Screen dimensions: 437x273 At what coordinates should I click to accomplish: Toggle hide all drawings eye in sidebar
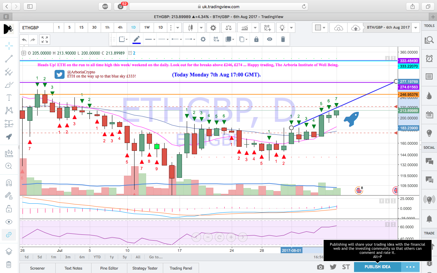tap(9, 222)
